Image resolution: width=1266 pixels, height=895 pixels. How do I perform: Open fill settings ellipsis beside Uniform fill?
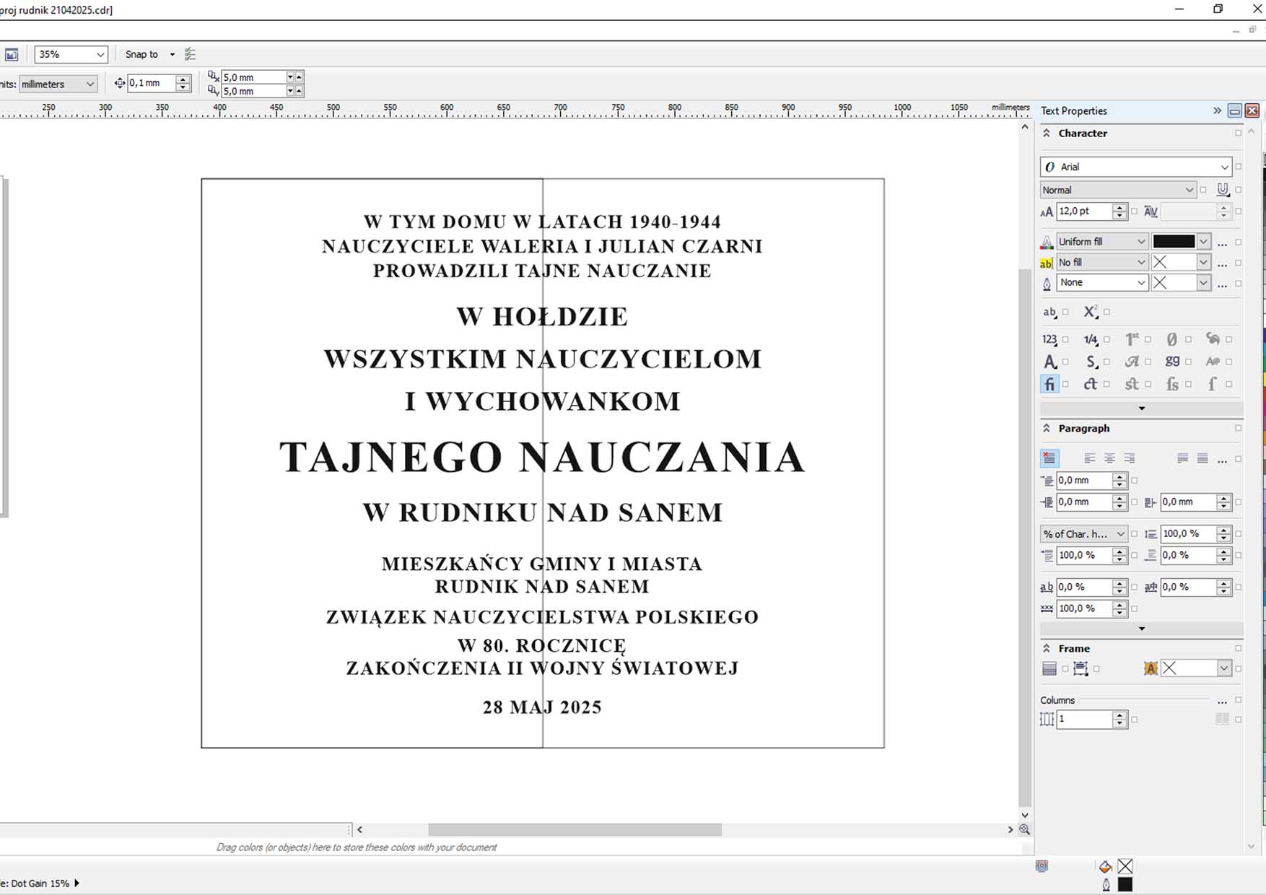[x=1221, y=242]
